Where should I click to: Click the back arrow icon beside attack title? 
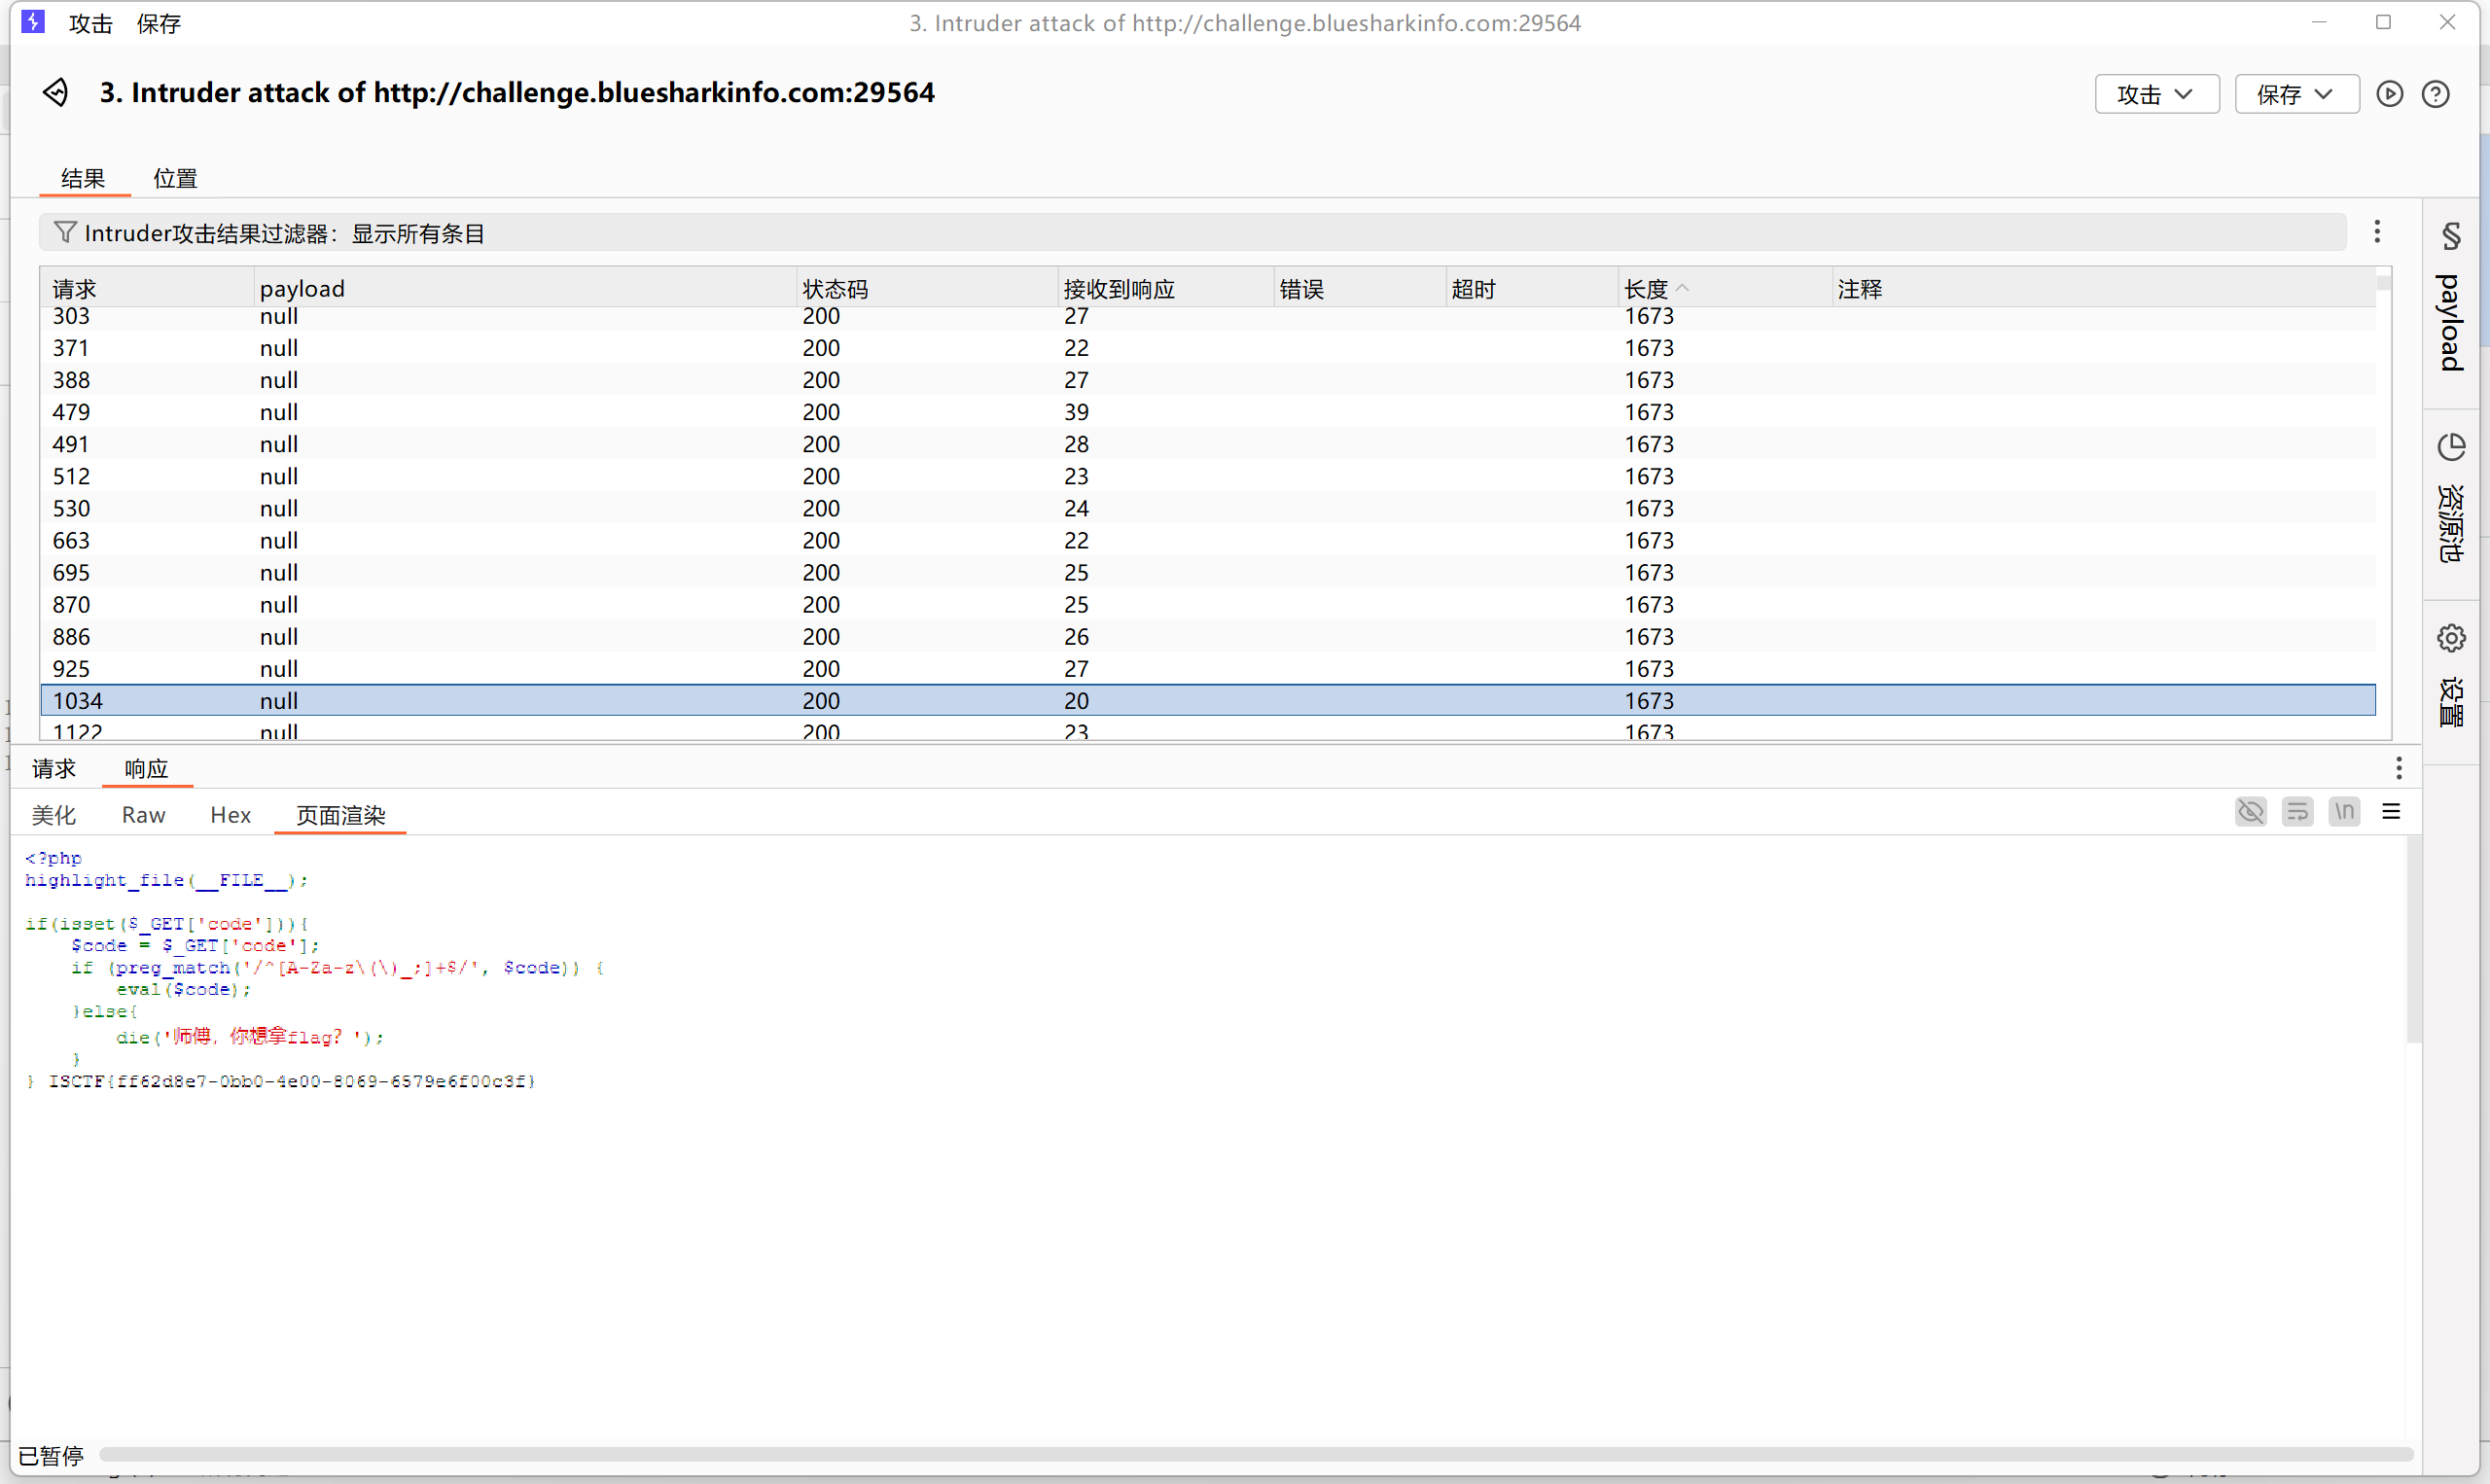point(56,93)
